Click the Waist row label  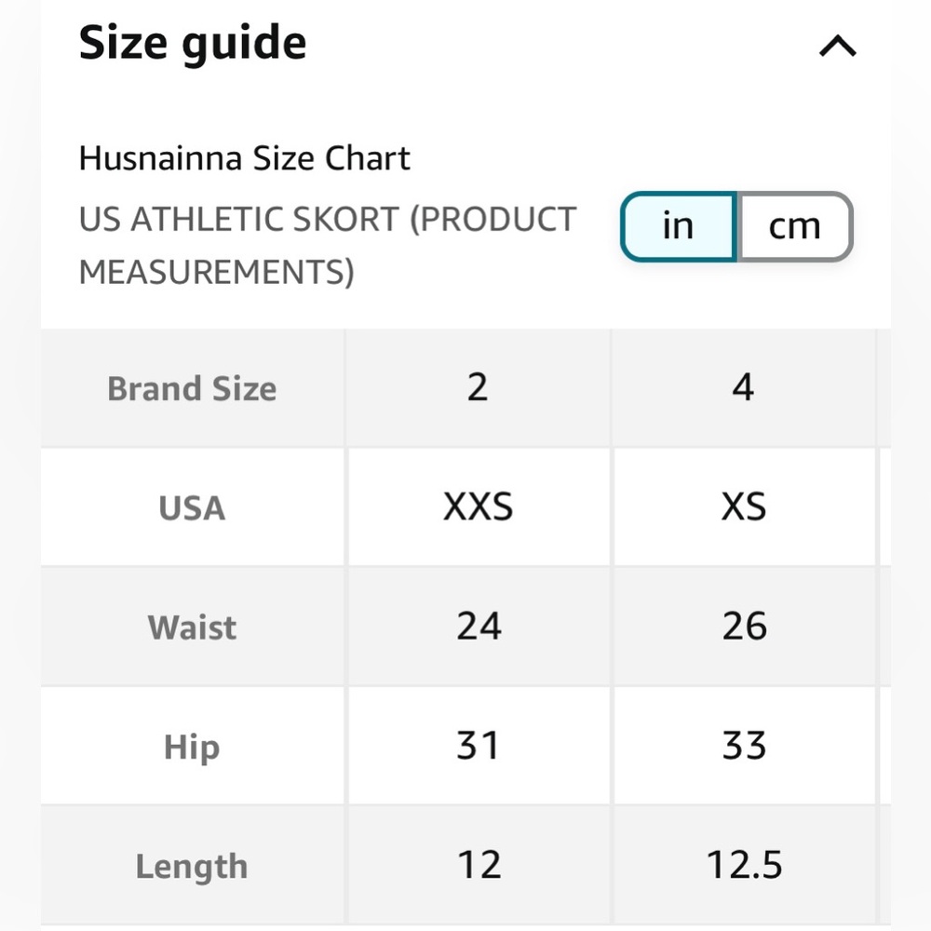click(192, 627)
